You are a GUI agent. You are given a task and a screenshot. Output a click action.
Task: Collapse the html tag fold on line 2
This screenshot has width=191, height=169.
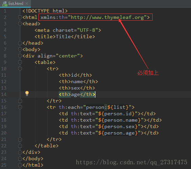pos(20,17)
